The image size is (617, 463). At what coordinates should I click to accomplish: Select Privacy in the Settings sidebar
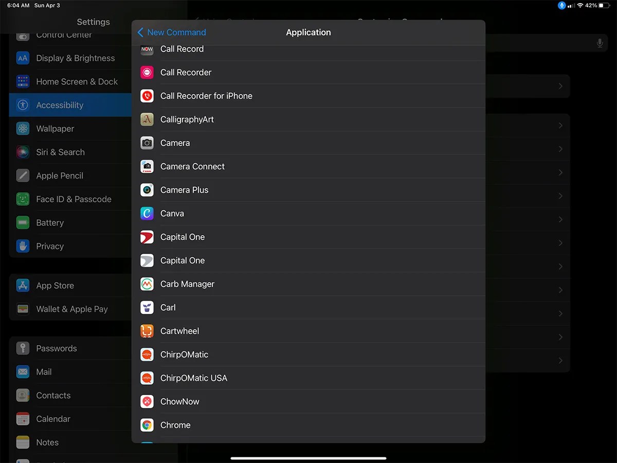50,246
